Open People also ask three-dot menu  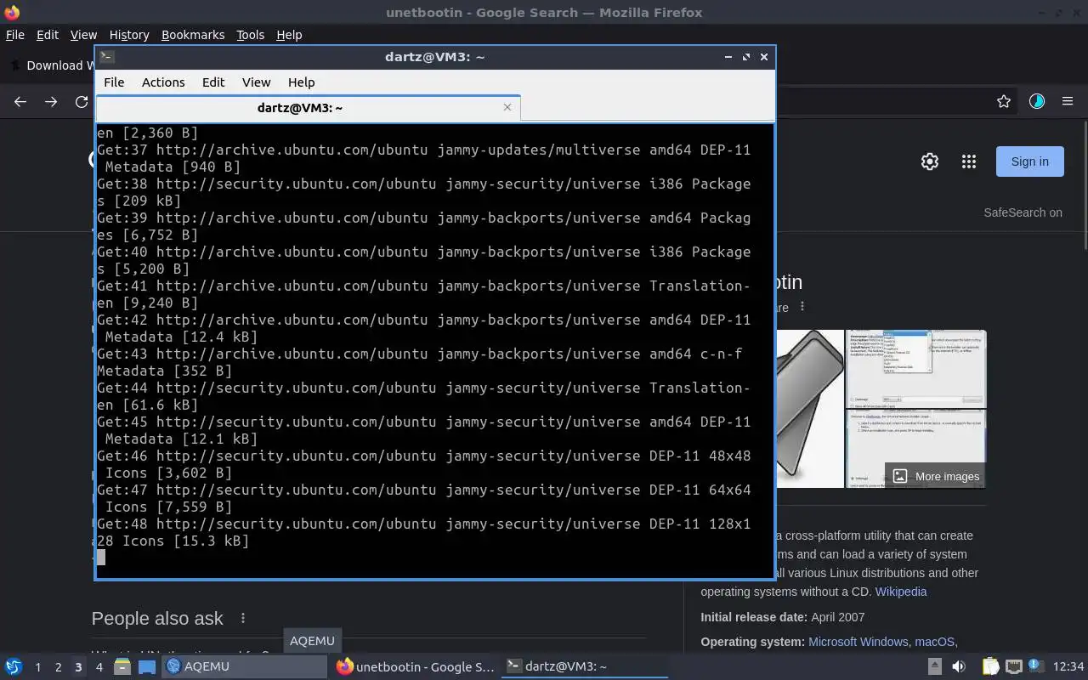243,618
